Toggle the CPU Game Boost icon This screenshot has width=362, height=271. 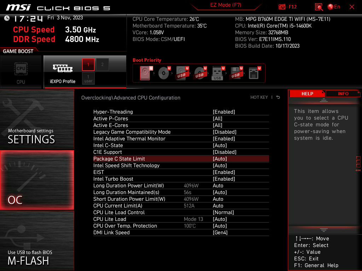point(21,73)
